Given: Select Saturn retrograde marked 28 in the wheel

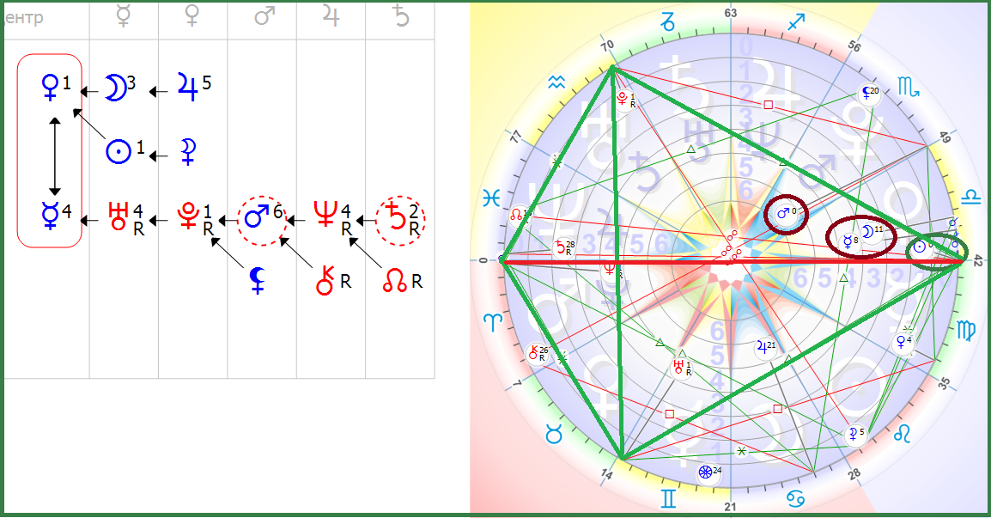Looking at the screenshot, I should [x=562, y=248].
